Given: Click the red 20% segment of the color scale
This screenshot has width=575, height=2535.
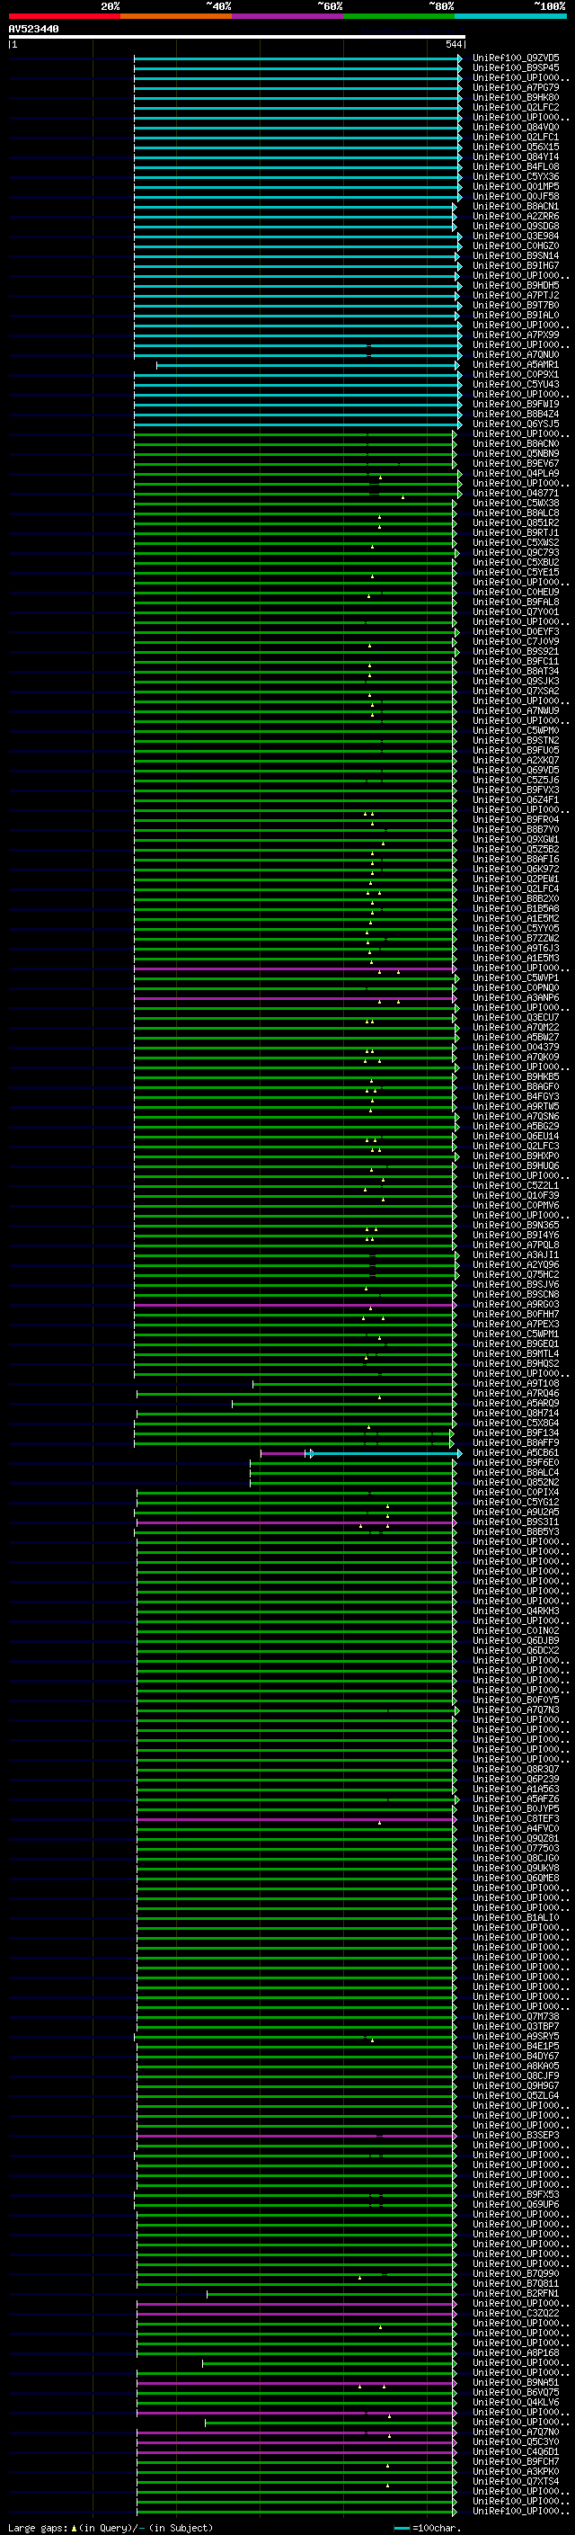Looking at the screenshot, I should click(64, 16).
